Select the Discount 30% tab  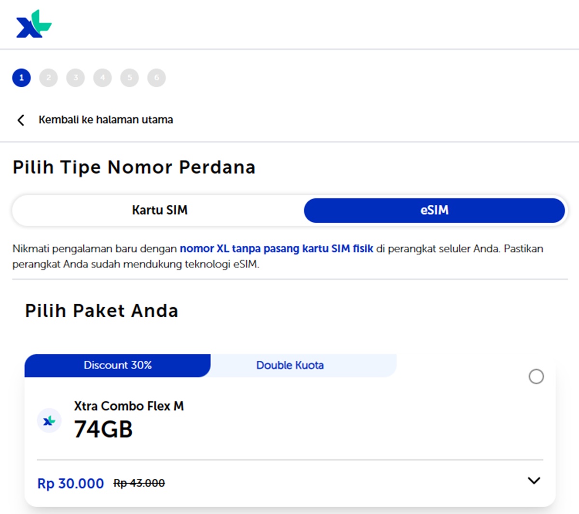point(117,365)
